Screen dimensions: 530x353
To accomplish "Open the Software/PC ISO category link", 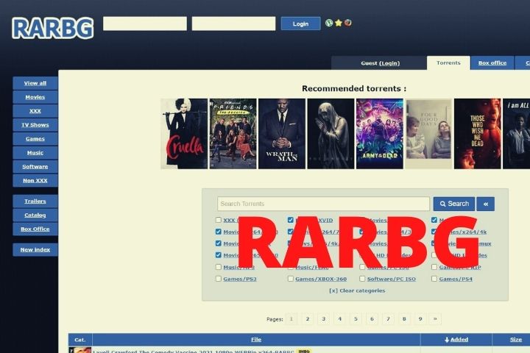I will (392, 279).
